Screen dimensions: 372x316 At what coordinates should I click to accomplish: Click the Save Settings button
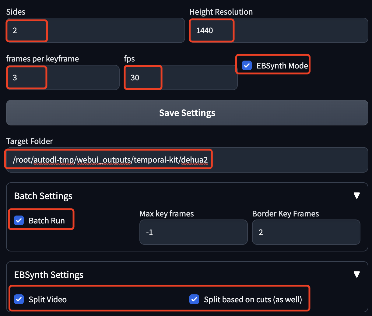coord(187,113)
